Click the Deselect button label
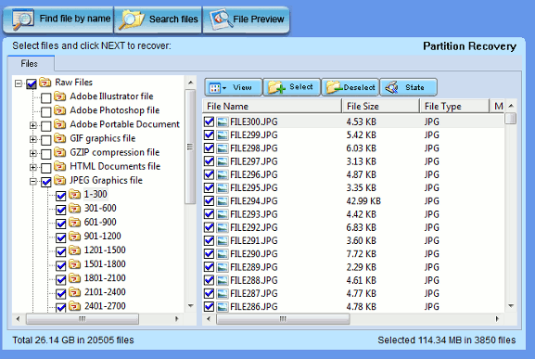The height and width of the screenshot is (359, 535). (359, 88)
